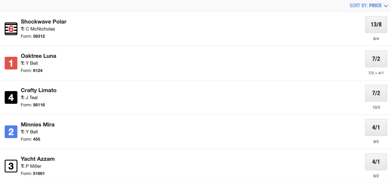The image size is (391, 183).
Task: Click trainer C McNicholas text
Action: point(40,29)
